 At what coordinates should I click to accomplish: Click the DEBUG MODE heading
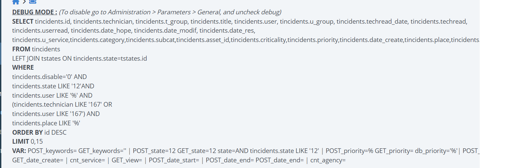(35, 12)
